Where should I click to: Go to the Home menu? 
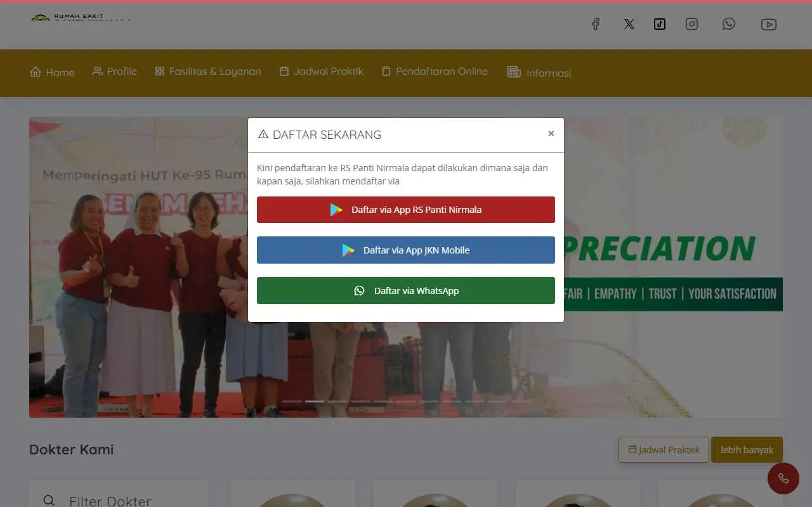click(52, 72)
